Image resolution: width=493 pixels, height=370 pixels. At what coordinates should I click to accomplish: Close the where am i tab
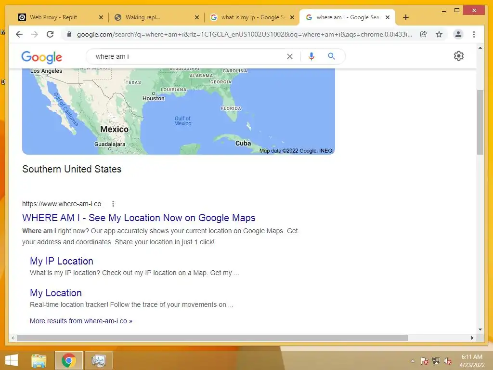click(x=388, y=17)
